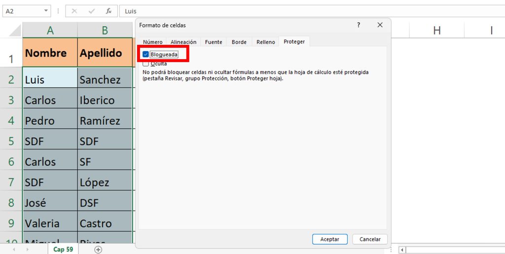Viewport: 505px width, 254px height.
Task: Click next sheet navigation arrow
Action: click(26, 250)
